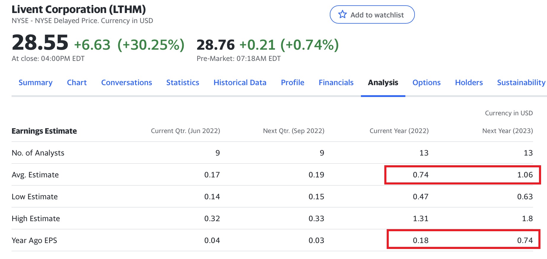
Task: Open the Summary tab
Action: point(36,82)
